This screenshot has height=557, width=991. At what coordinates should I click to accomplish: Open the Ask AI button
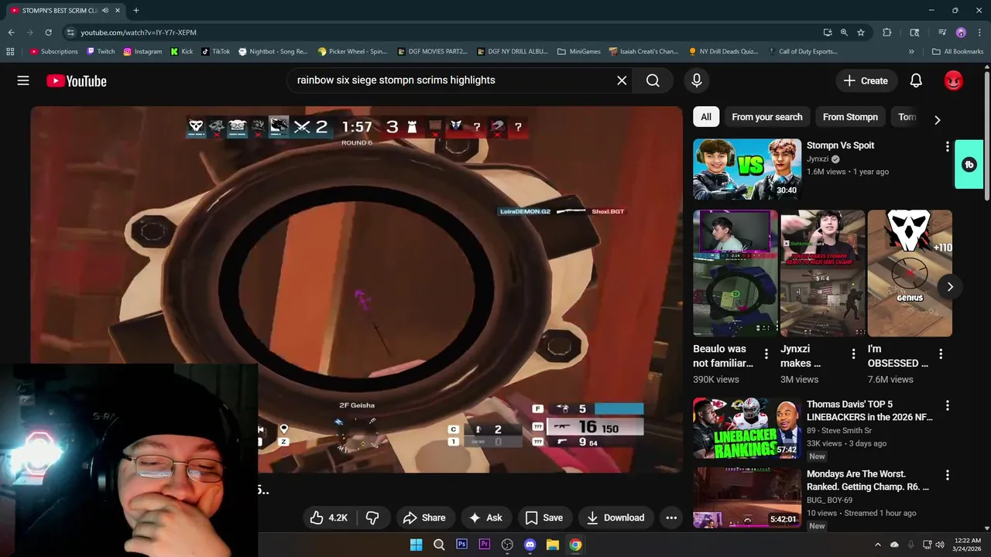click(x=486, y=518)
